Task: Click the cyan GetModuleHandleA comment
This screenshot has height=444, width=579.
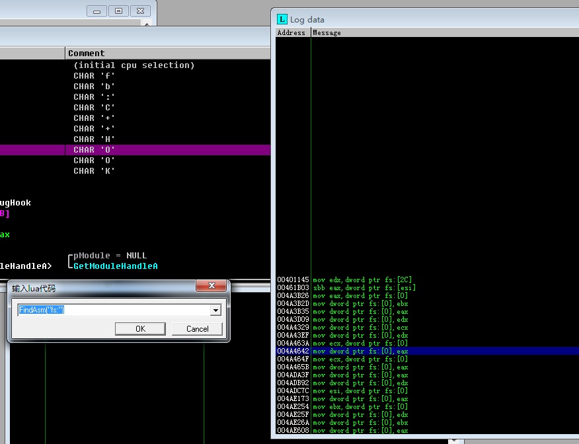Action: pos(116,266)
